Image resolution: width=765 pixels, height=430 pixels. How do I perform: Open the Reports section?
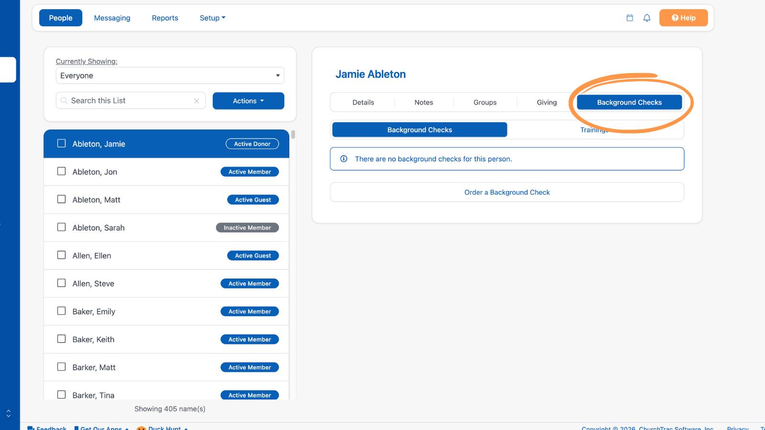coord(165,18)
